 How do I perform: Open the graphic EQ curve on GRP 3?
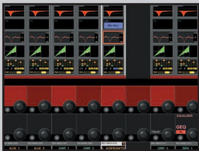[163, 37]
